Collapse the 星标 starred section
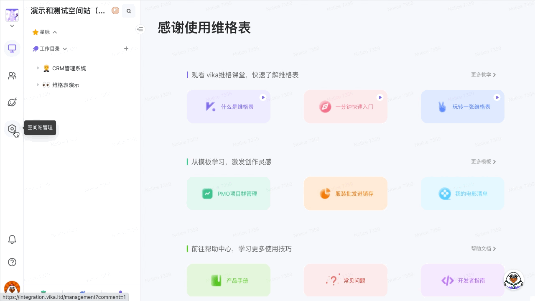 tap(55, 32)
